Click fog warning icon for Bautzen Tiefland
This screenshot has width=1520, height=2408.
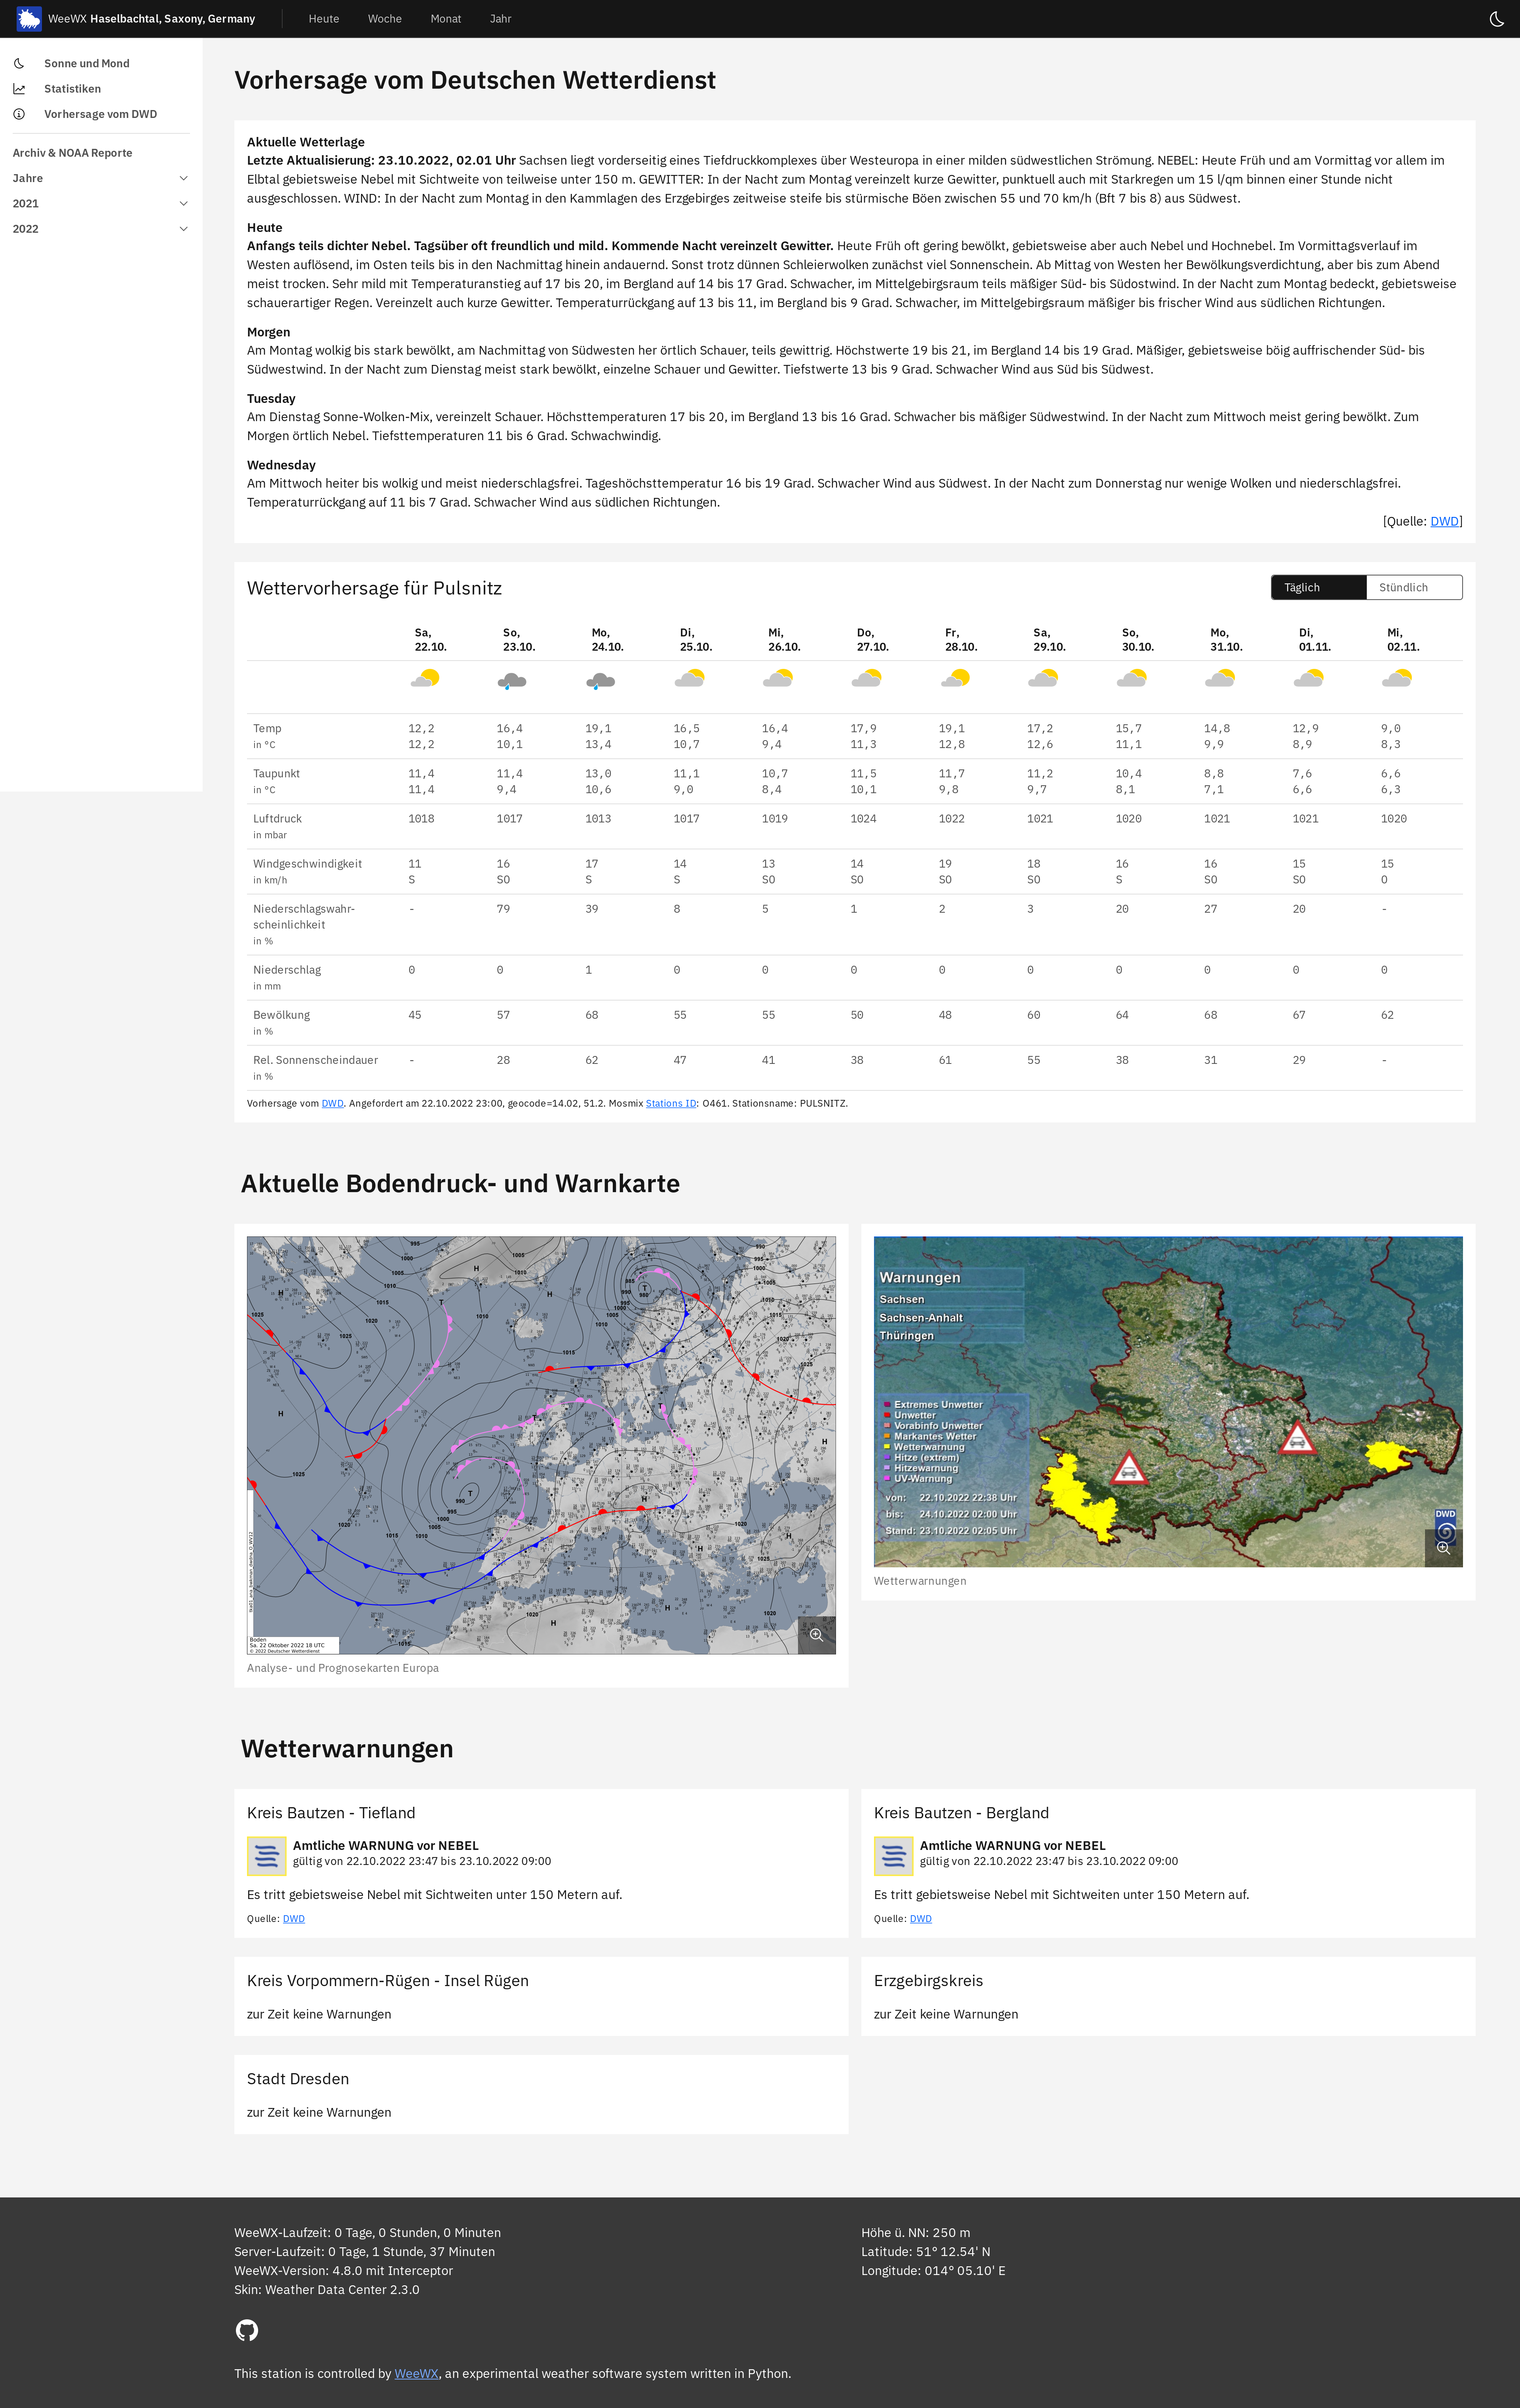pyautogui.click(x=267, y=1856)
